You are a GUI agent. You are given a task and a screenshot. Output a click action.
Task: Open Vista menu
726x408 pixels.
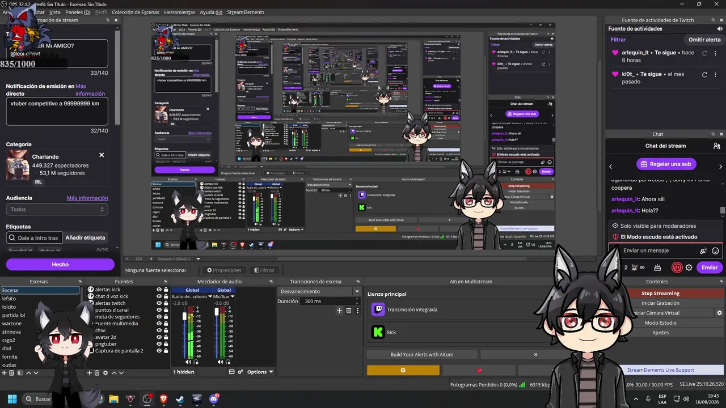click(x=55, y=12)
